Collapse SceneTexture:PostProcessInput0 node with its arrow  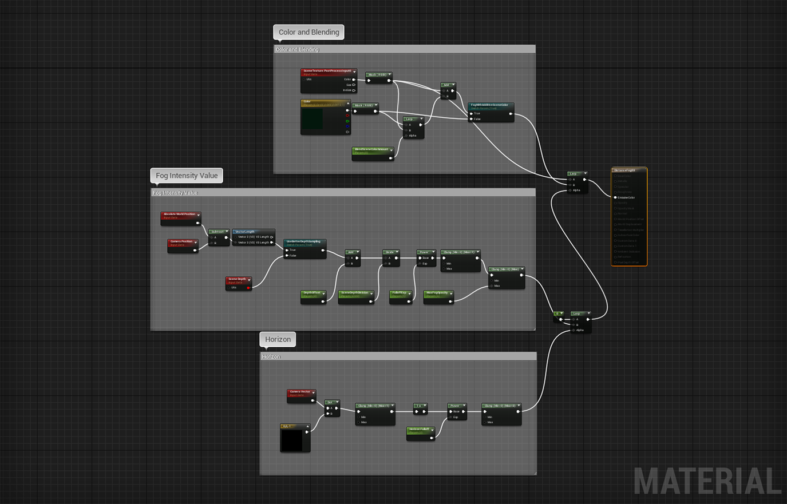point(354,72)
